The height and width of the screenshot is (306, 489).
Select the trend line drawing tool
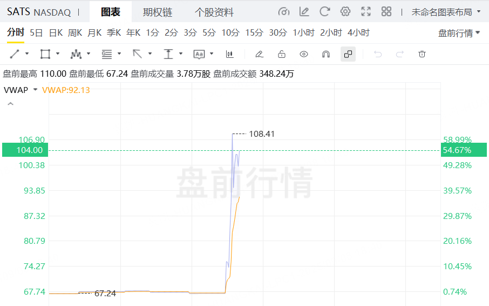(x=15, y=54)
